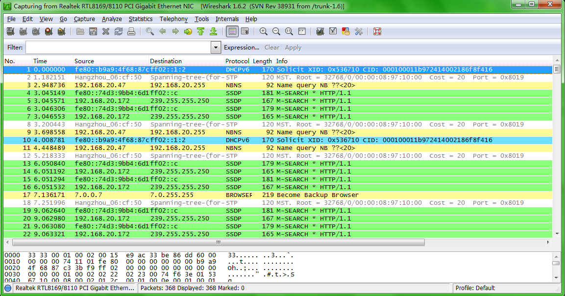Go to a specific packet number
565x296 pixels.
pos(188,32)
